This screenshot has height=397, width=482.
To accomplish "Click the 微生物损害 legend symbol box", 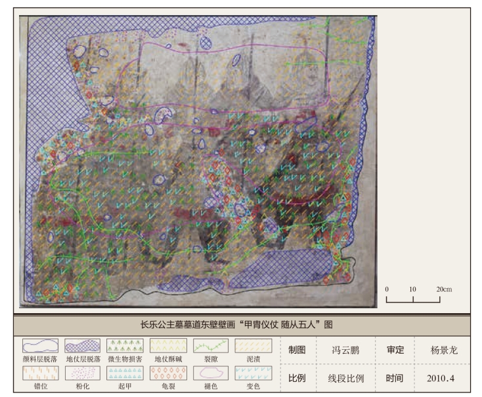I will coord(125,346).
